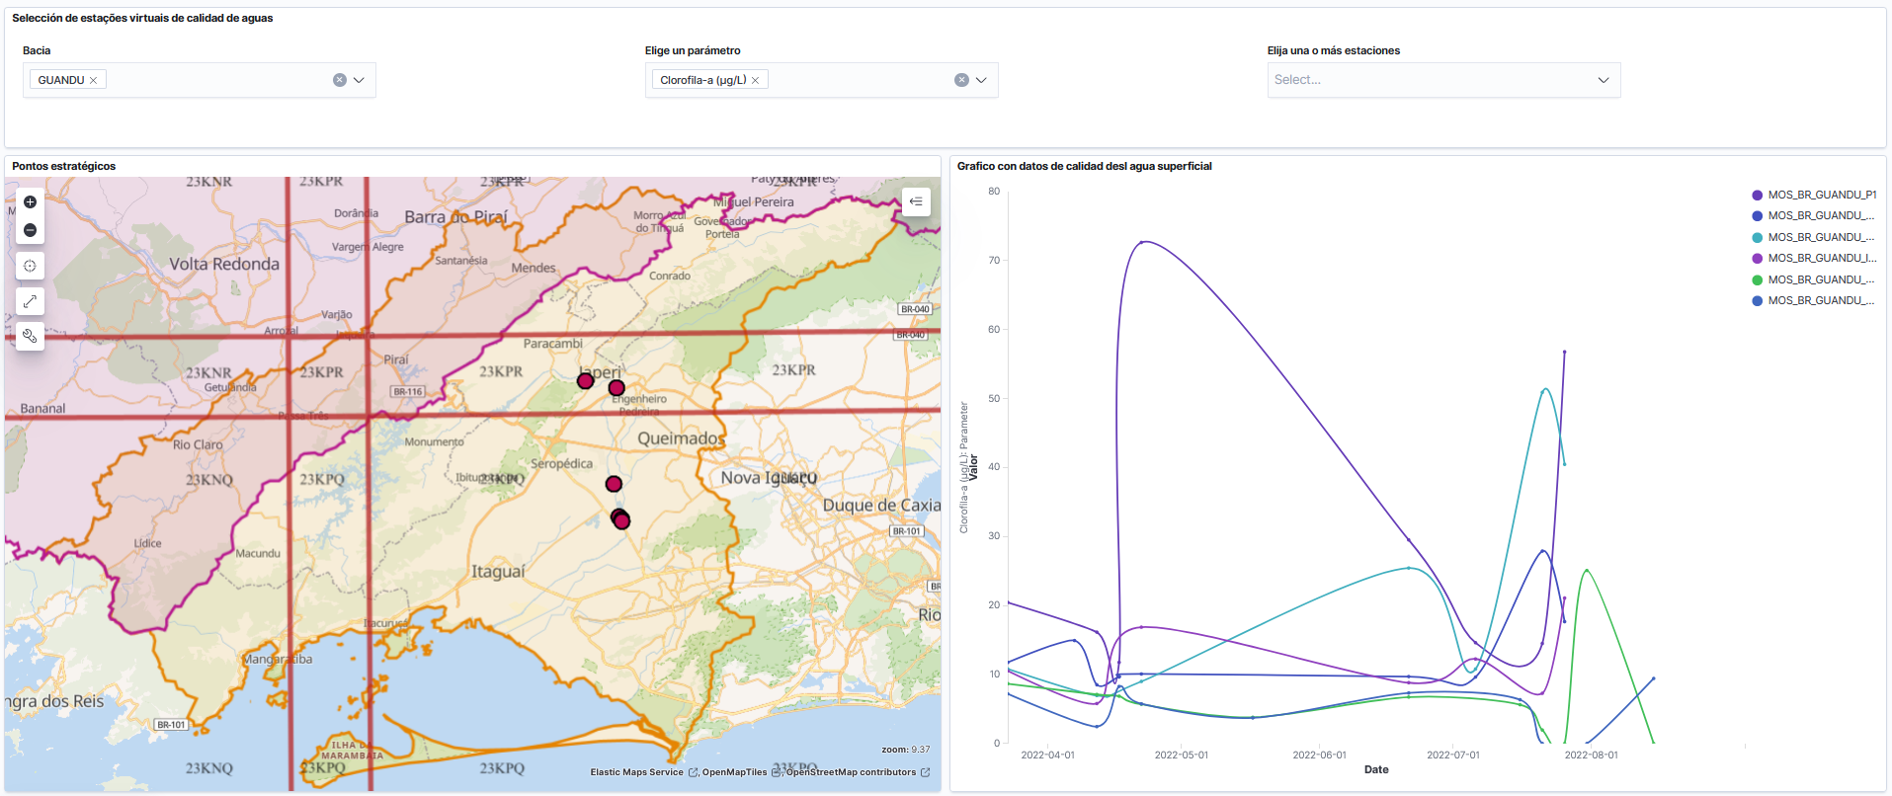This screenshot has height=796, width=1892.
Task: Click the station marker near Japeri
Action: (586, 380)
